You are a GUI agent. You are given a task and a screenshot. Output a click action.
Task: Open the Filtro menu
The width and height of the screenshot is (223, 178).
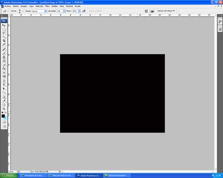coord(47,6)
